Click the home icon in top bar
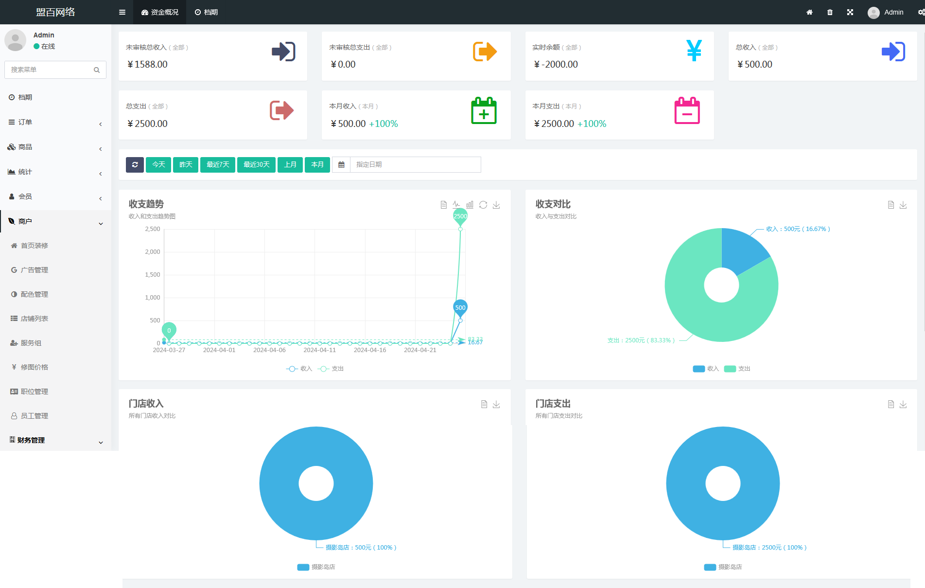The width and height of the screenshot is (925, 588). [809, 12]
